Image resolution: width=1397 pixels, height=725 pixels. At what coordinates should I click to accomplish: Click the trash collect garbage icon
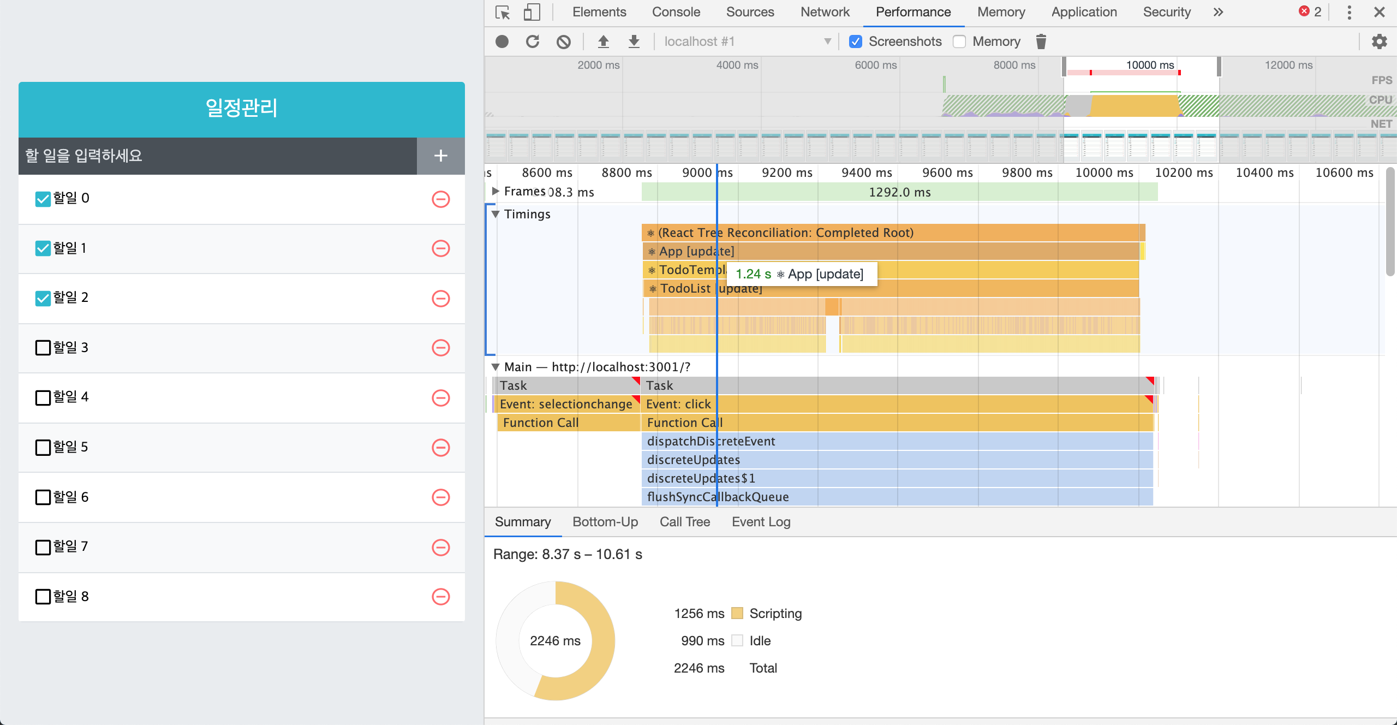[1041, 41]
